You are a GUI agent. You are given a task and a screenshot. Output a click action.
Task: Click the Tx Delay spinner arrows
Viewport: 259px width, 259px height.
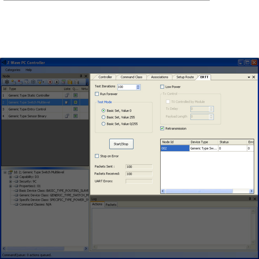click(x=211, y=109)
